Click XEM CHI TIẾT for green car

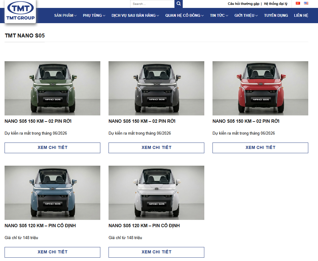[52, 148]
